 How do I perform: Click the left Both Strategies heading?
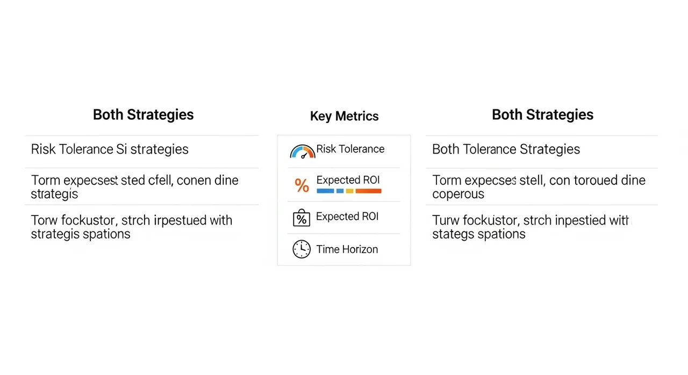(x=144, y=114)
